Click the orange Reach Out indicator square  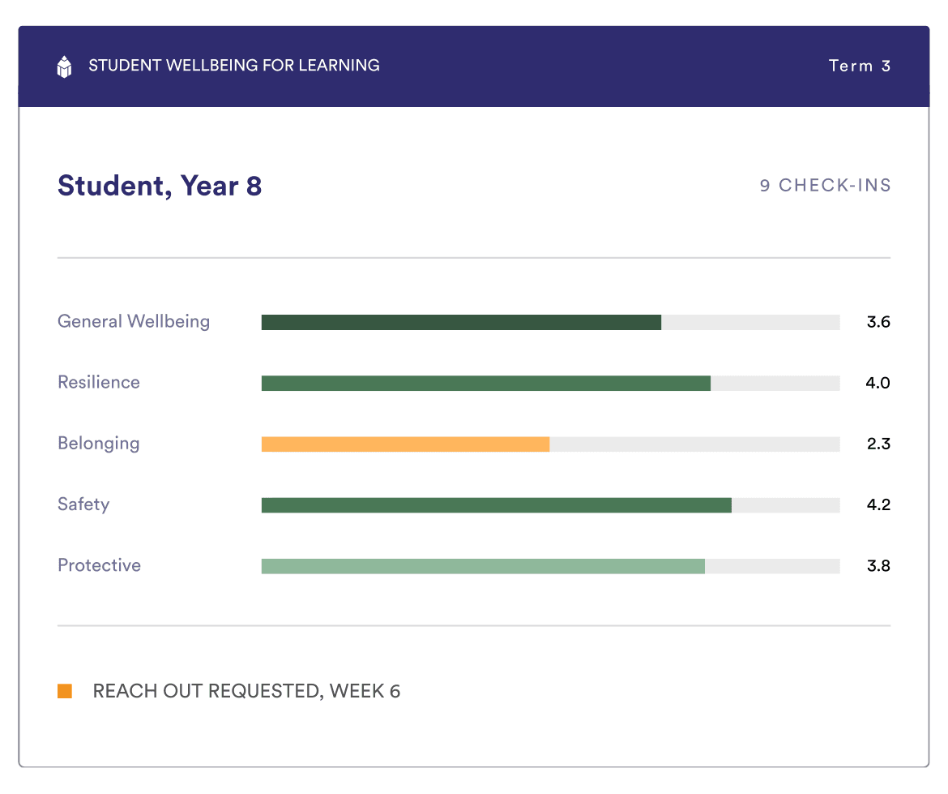click(65, 690)
